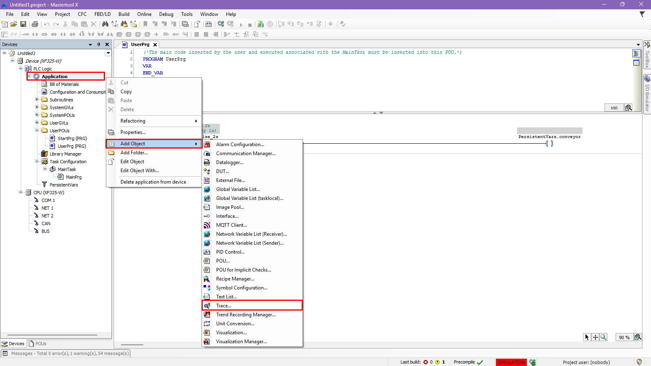The image size is (651, 366).
Task: Select the panning cross-arrows tool
Action: (595, 337)
